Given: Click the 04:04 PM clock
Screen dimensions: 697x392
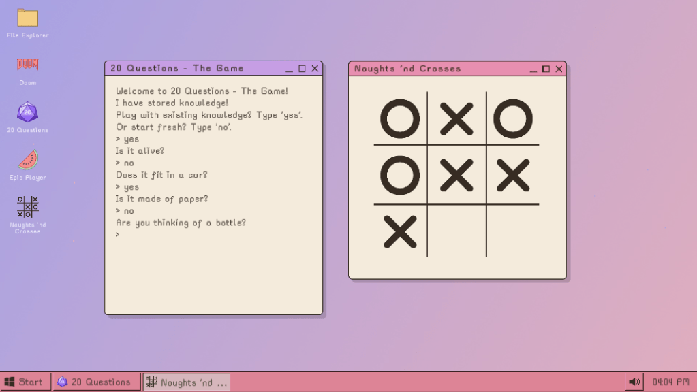Looking at the screenshot, I should (670, 382).
